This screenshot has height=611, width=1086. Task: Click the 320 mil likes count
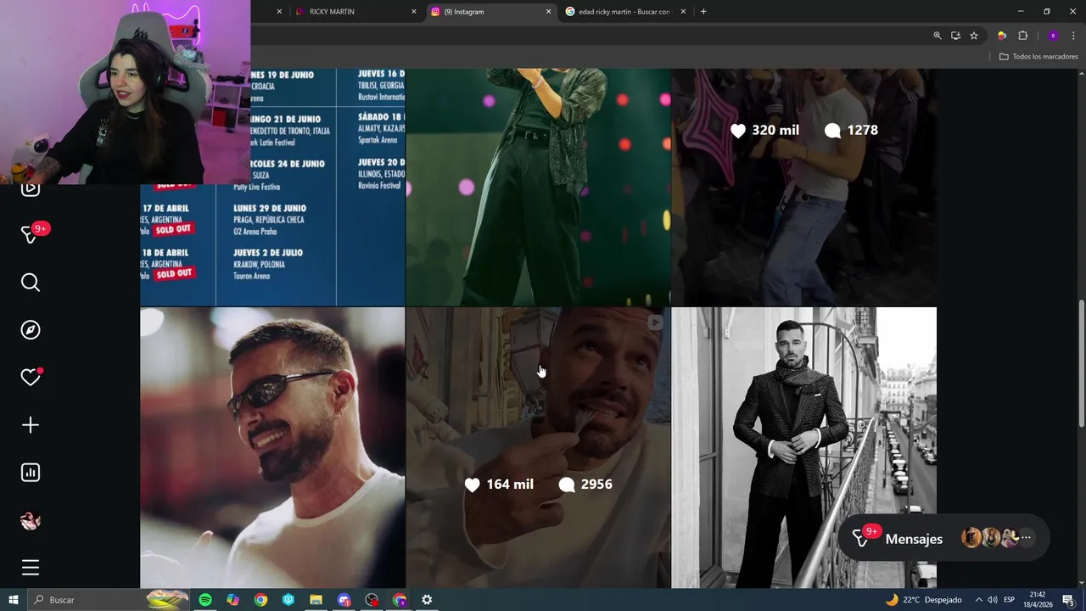click(764, 130)
